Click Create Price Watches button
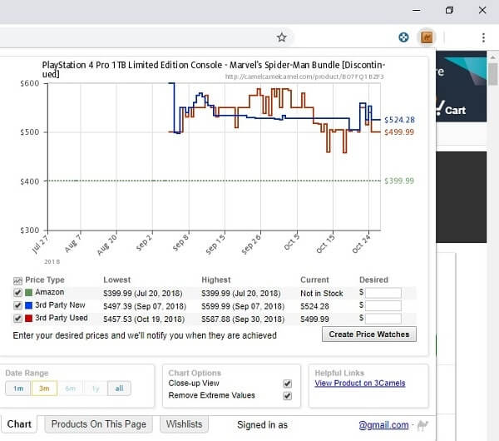This screenshot has width=499, height=441. tap(368, 334)
